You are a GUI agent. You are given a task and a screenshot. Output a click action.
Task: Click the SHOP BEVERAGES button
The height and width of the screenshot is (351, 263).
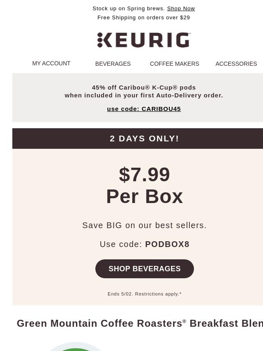145,269
